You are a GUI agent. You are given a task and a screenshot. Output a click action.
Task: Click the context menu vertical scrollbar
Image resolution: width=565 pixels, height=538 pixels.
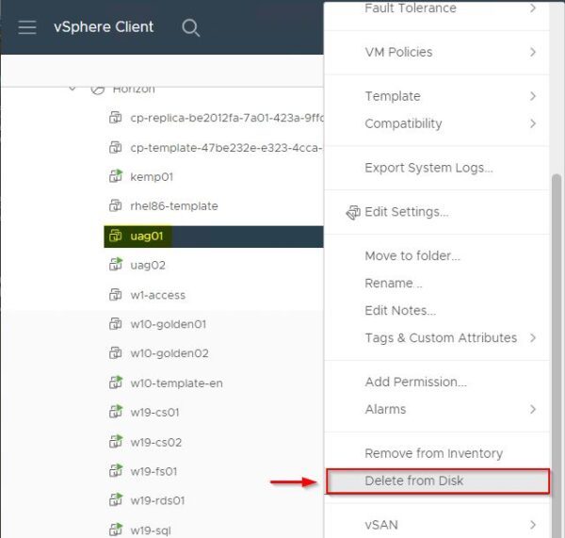point(557,355)
